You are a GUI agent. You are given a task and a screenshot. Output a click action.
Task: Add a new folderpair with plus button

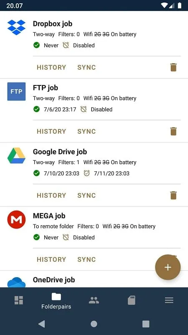click(168, 267)
